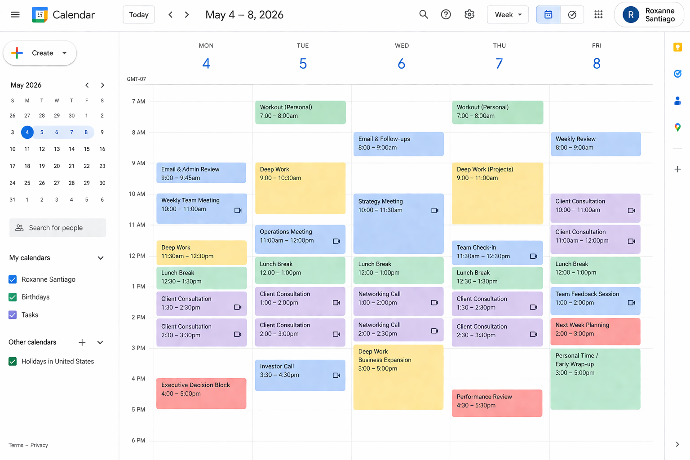Open Google Keep in side panel
The height and width of the screenshot is (460, 690).
click(677, 47)
